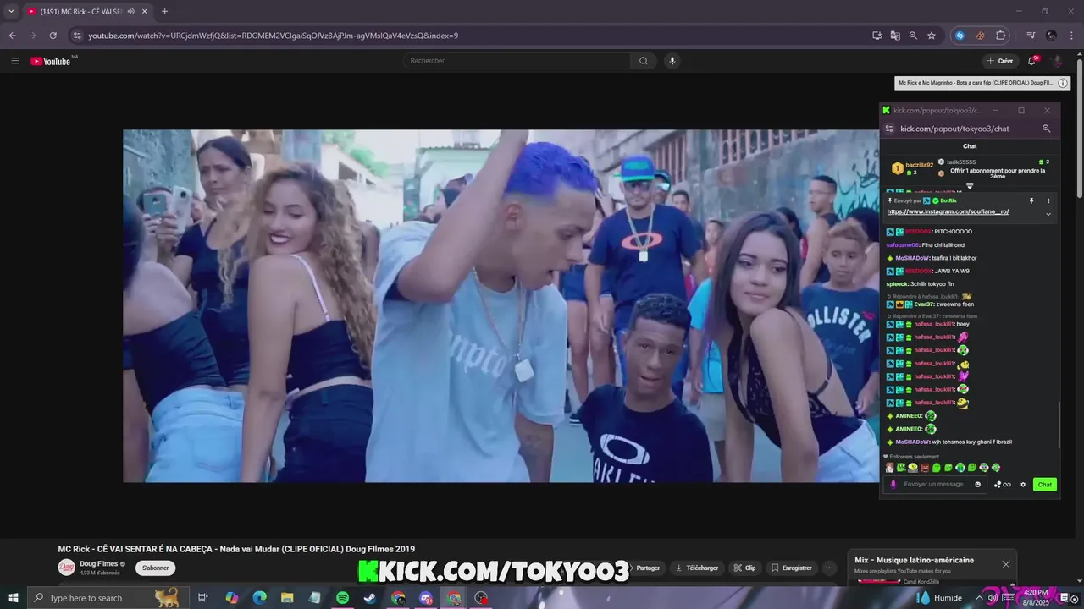Image resolution: width=1084 pixels, height=609 pixels.
Task: Open the tab search dropdown arrow
Action: point(10,12)
